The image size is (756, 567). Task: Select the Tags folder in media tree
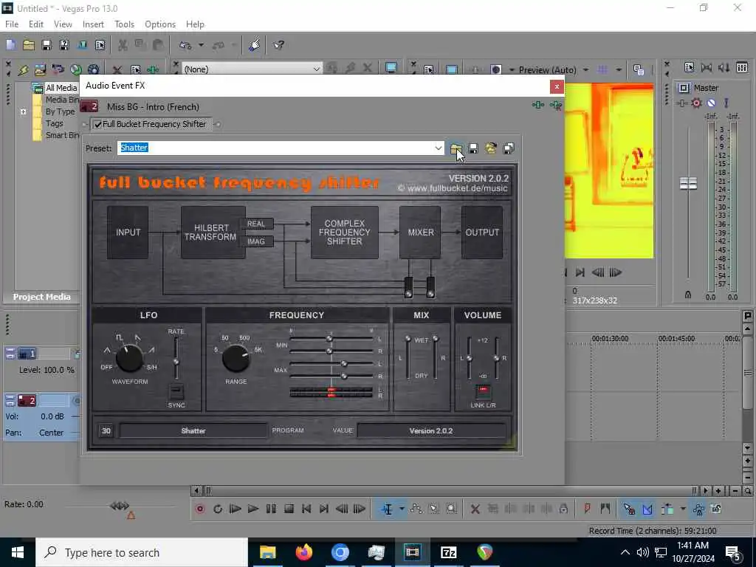click(54, 123)
